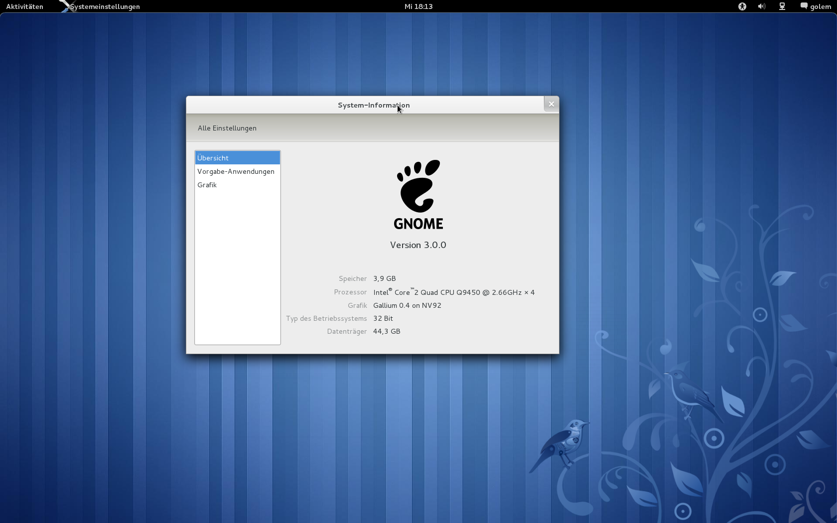Image resolution: width=837 pixels, height=523 pixels.
Task: Click the chat bubble status icon
Action: coord(804,6)
